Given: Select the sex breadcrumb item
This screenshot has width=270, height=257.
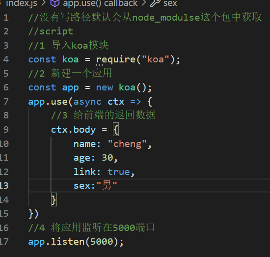Looking at the screenshot, I should 170,3.
